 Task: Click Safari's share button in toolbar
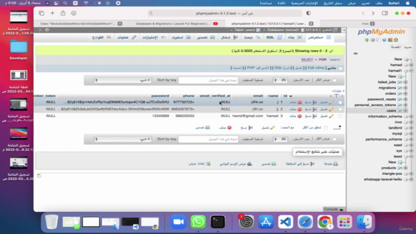tap(63, 13)
